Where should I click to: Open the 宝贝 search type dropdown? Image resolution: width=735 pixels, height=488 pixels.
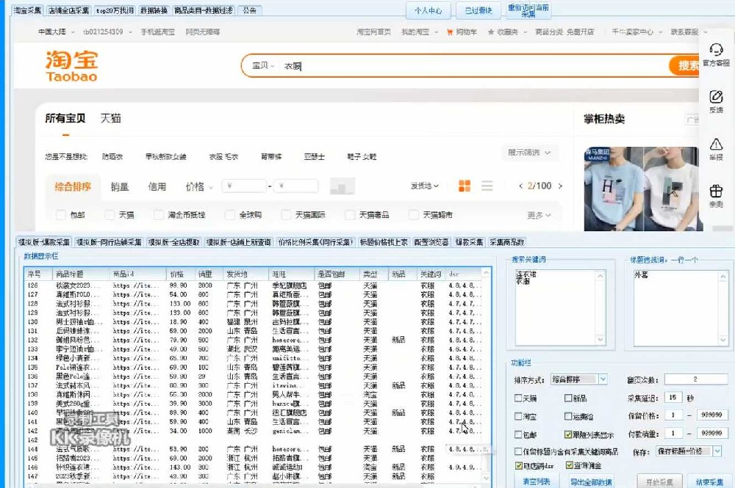click(x=263, y=66)
